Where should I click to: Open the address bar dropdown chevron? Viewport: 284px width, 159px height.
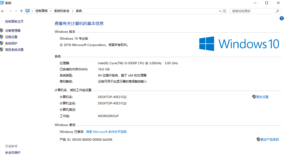(x=220, y=11)
